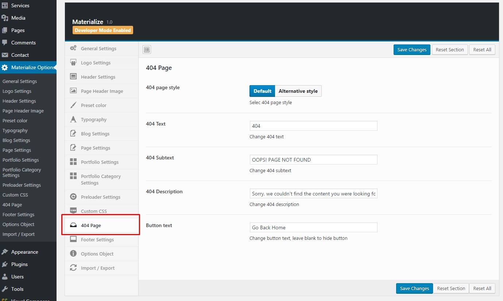
Task: Click the Logo Settings icon in the options panel
Action: pos(73,63)
